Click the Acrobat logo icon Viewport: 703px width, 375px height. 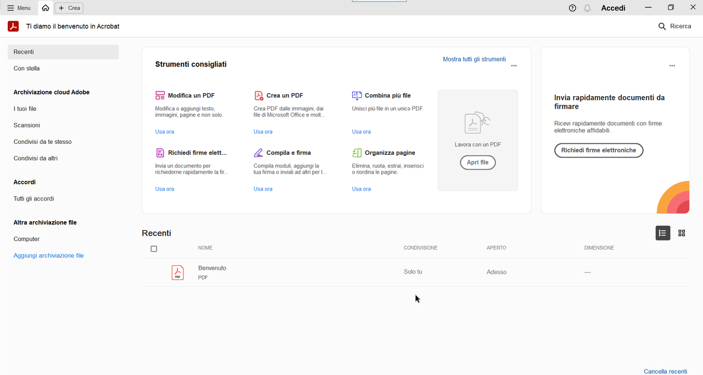13,26
